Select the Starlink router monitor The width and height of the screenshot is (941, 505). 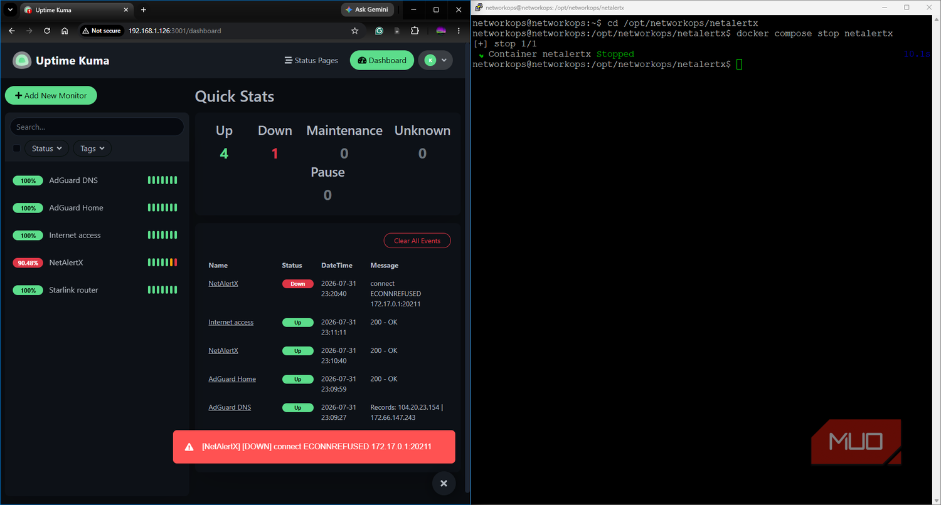(95, 290)
